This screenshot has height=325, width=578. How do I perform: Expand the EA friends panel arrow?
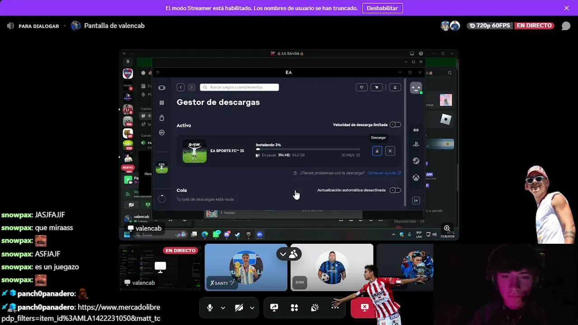click(416, 200)
